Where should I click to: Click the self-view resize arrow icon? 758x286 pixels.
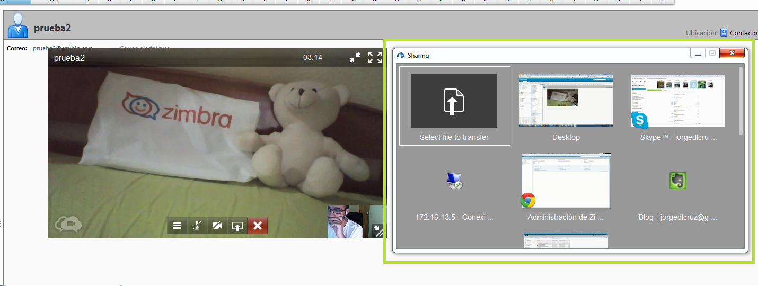tap(378, 230)
